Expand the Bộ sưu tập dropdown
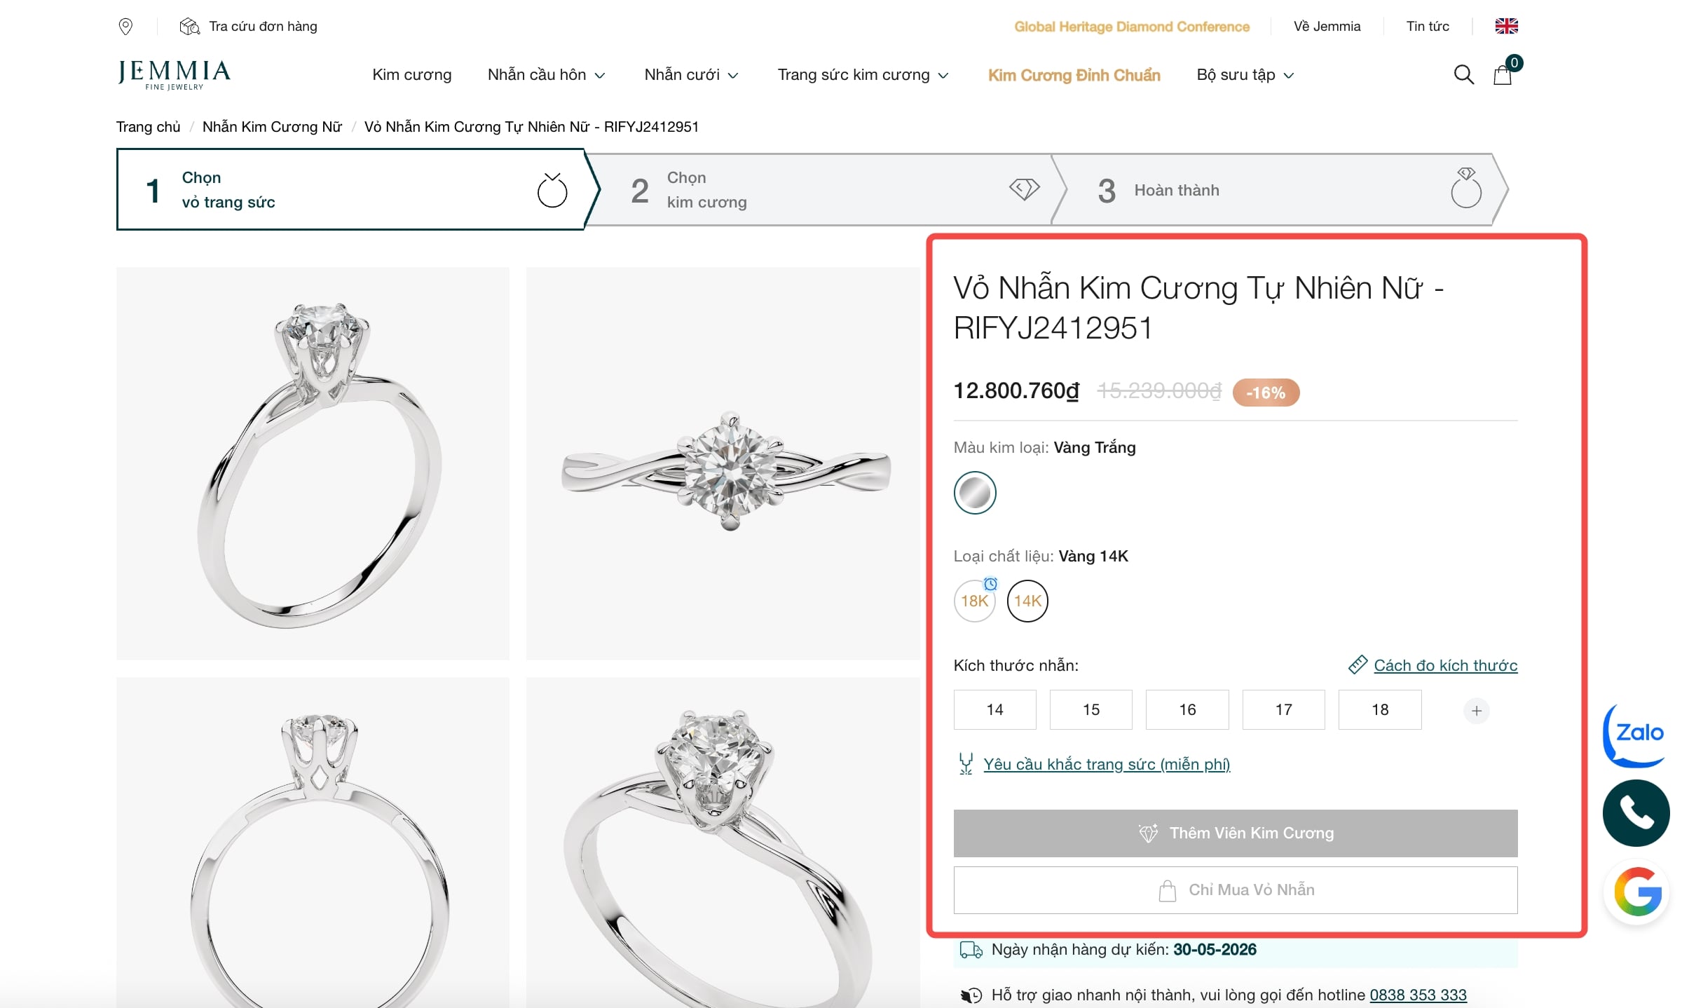1682x1008 pixels. (1245, 75)
